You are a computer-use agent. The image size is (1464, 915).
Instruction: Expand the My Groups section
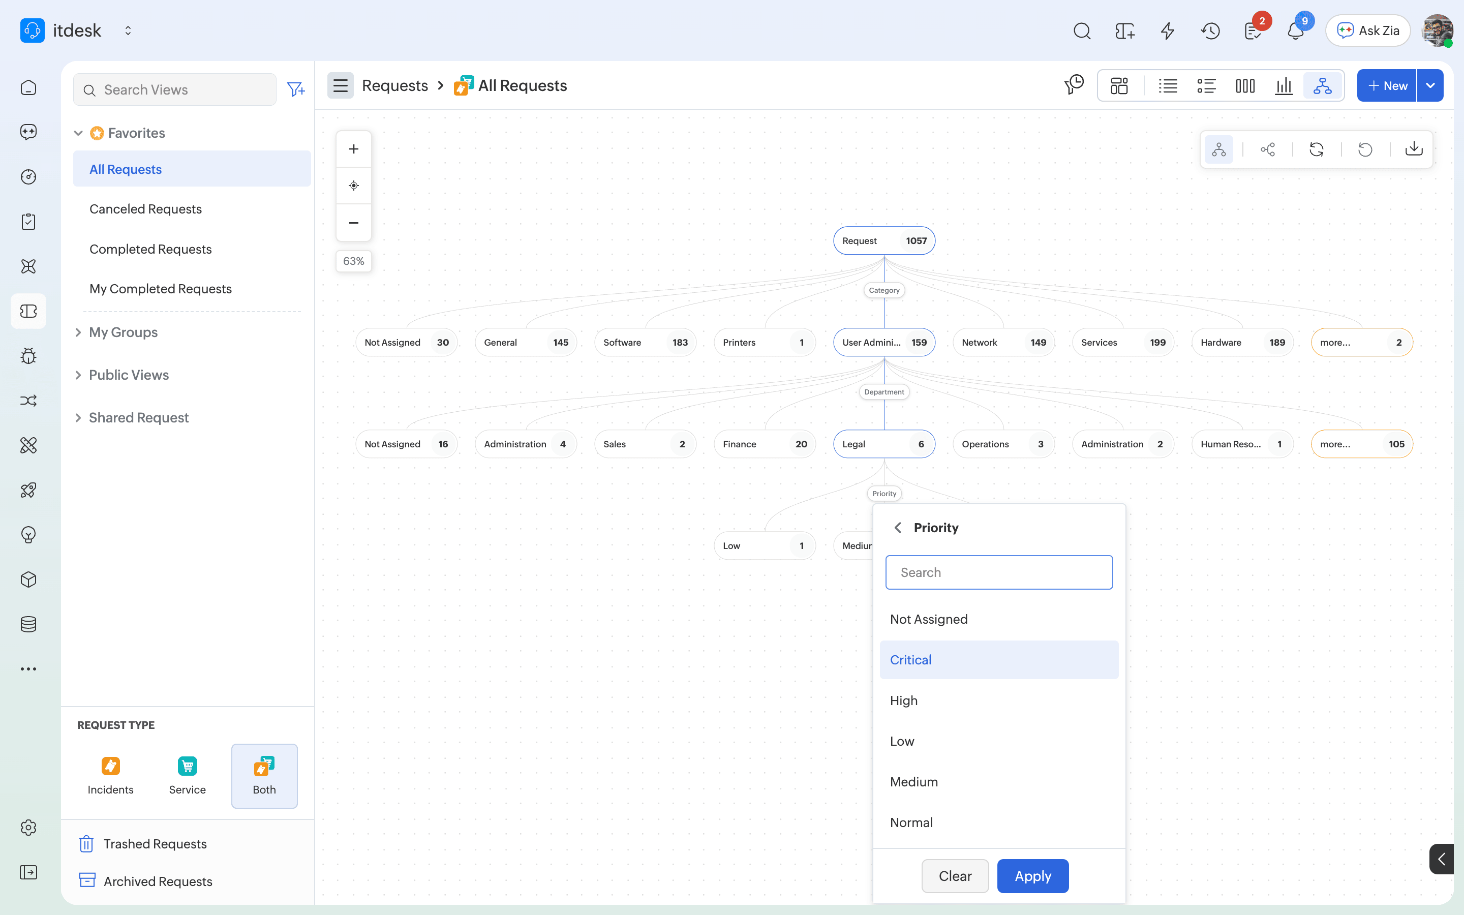(78, 332)
